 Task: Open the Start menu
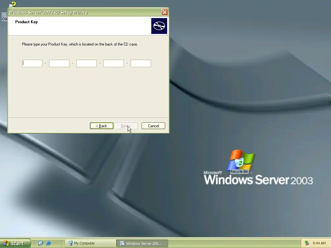click(x=15, y=243)
